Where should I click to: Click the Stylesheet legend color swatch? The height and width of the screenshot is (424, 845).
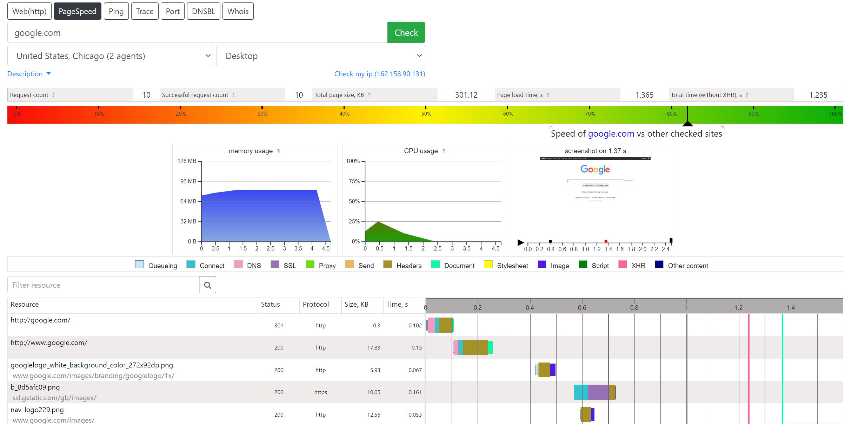pyautogui.click(x=488, y=265)
